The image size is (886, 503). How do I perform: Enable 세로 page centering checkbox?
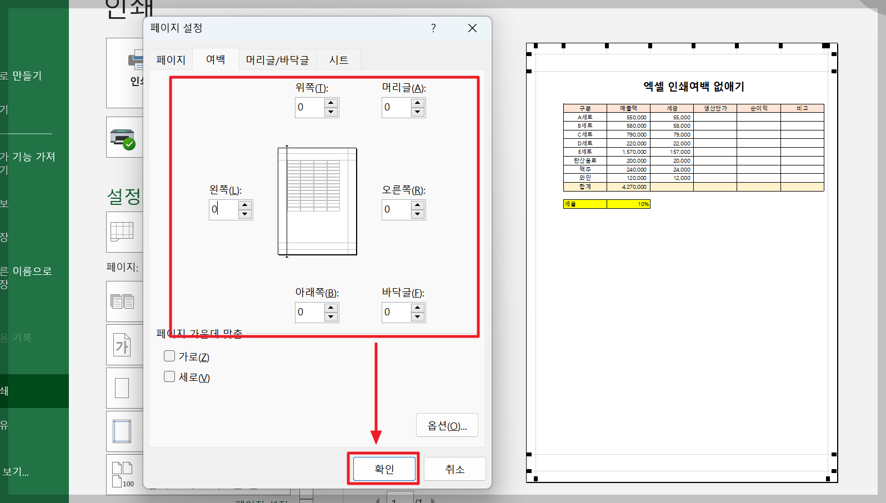[x=169, y=376]
